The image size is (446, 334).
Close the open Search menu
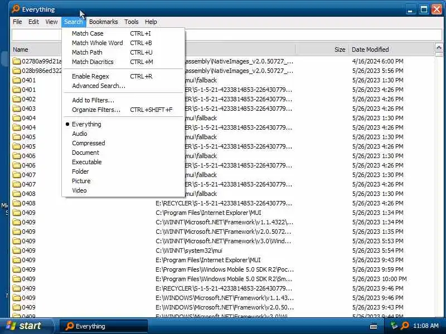pyautogui.click(x=74, y=22)
